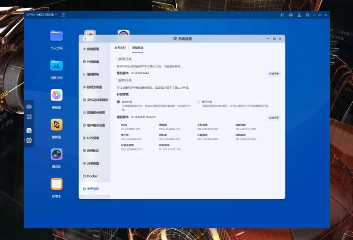353x240 pixels.
Task: Minimize the 系统设置 window
Action: tap(268, 39)
